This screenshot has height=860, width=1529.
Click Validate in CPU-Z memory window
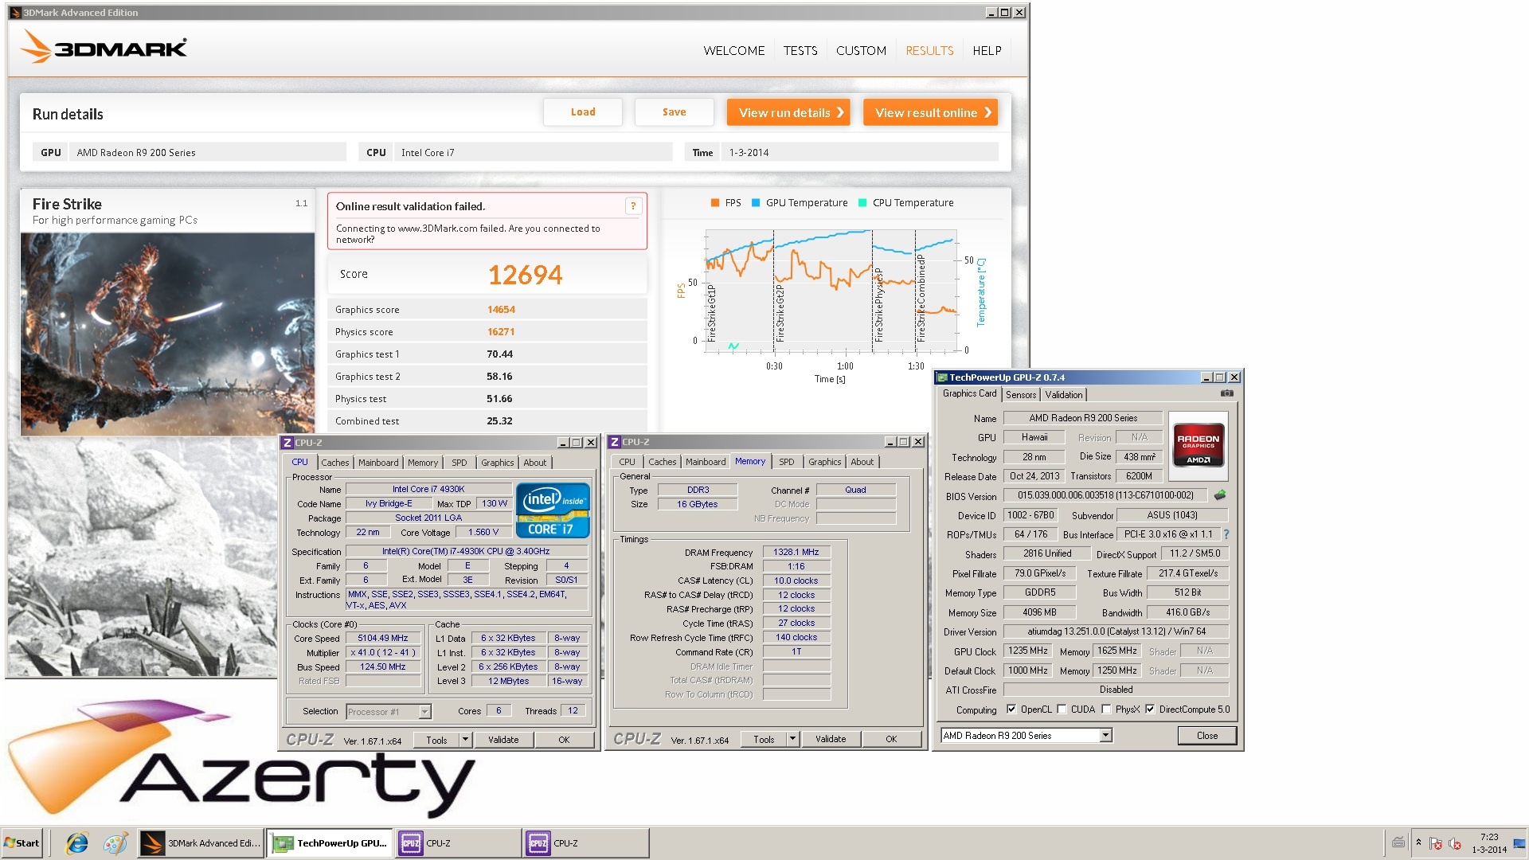(830, 739)
